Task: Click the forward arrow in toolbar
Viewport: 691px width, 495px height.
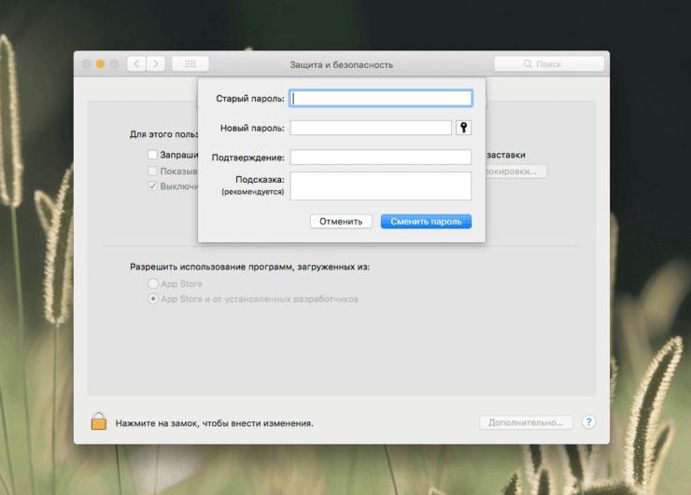Action: pos(155,64)
